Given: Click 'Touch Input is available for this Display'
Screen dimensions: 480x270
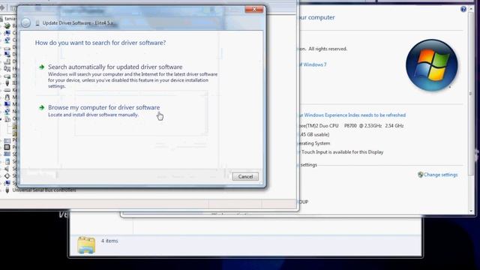Looking at the screenshot, I should (342, 152).
